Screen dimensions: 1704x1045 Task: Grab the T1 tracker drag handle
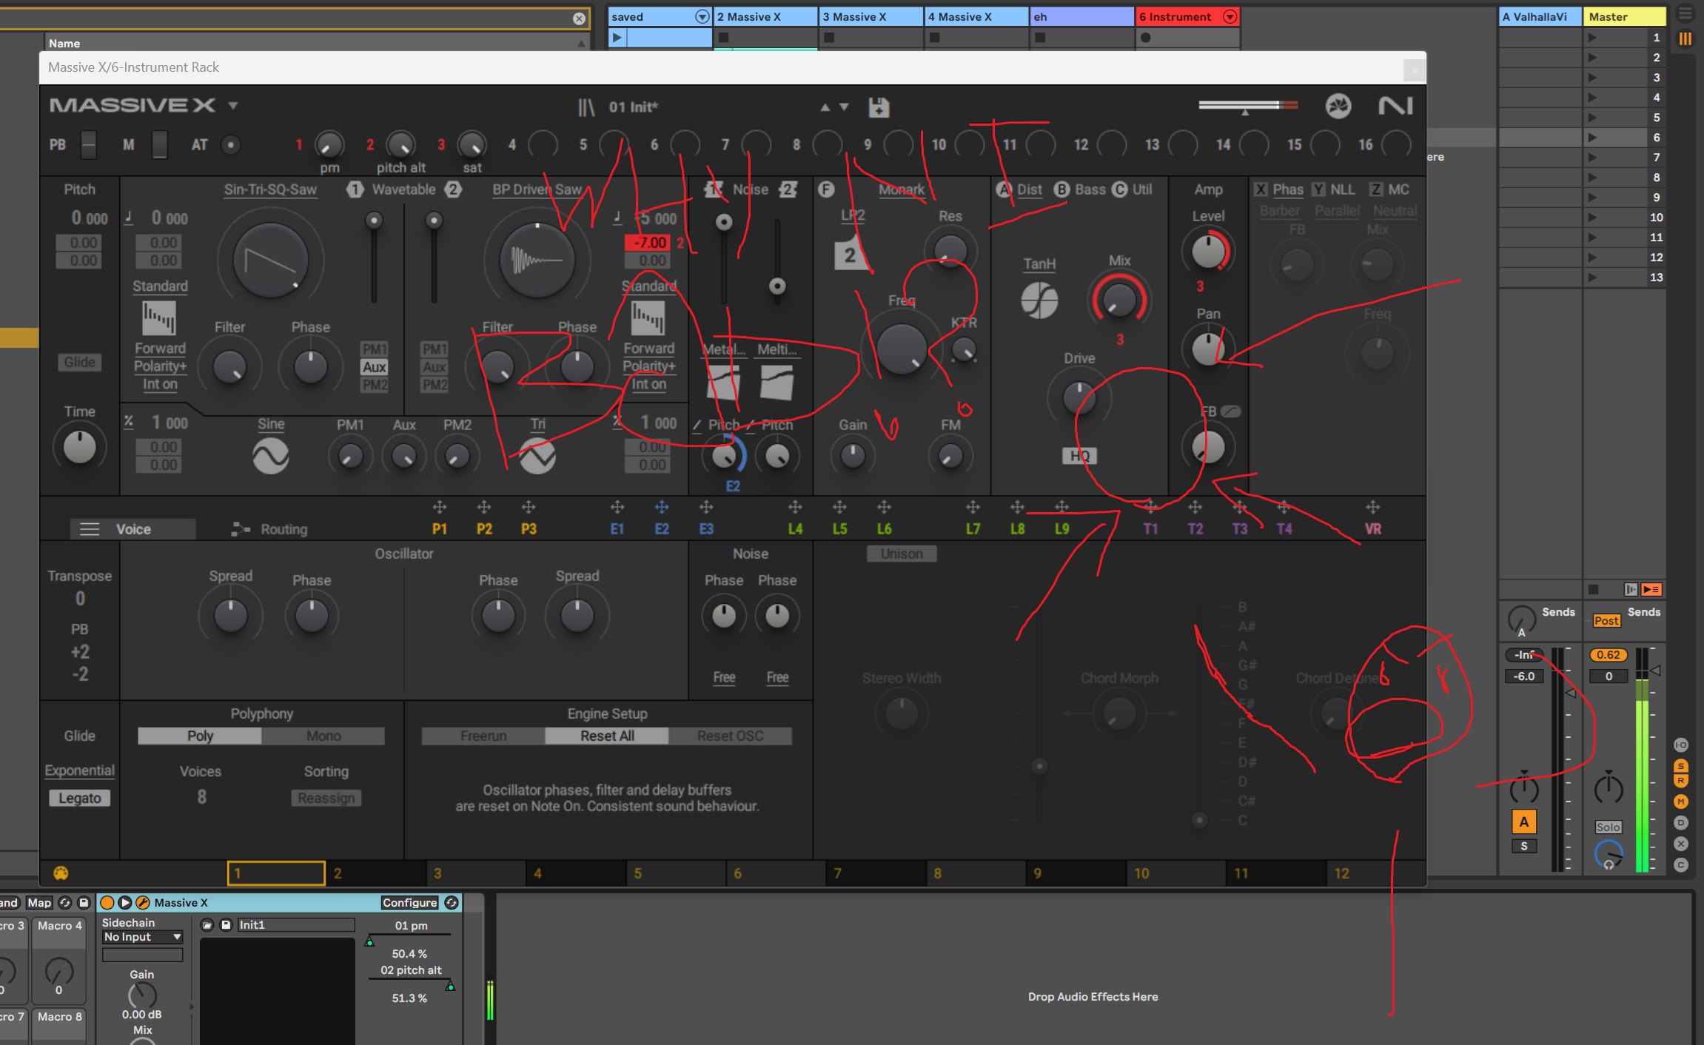point(1150,508)
